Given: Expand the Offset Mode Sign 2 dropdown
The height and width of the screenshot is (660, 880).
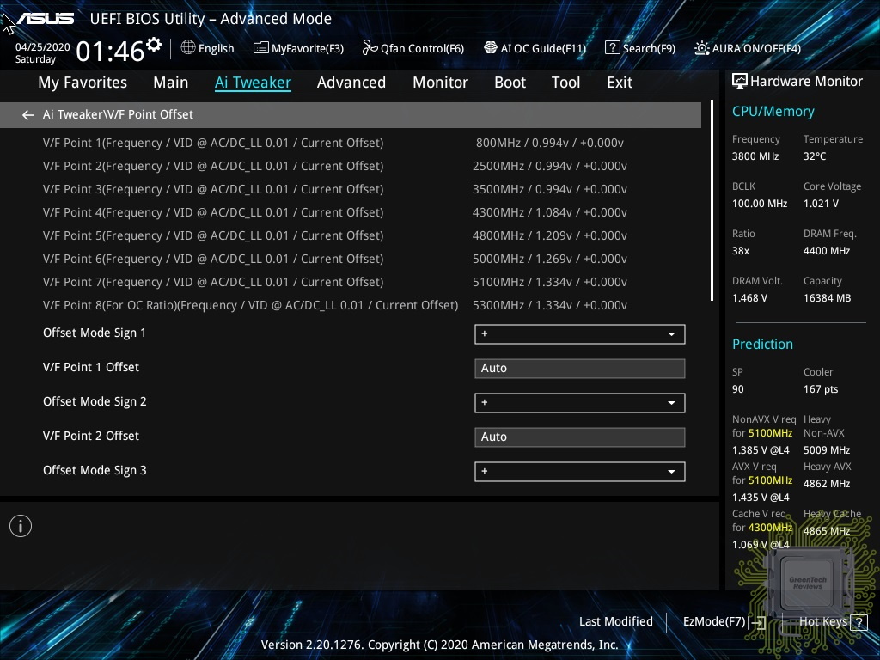Looking at the screenshot, I should [x=580, y=402].
